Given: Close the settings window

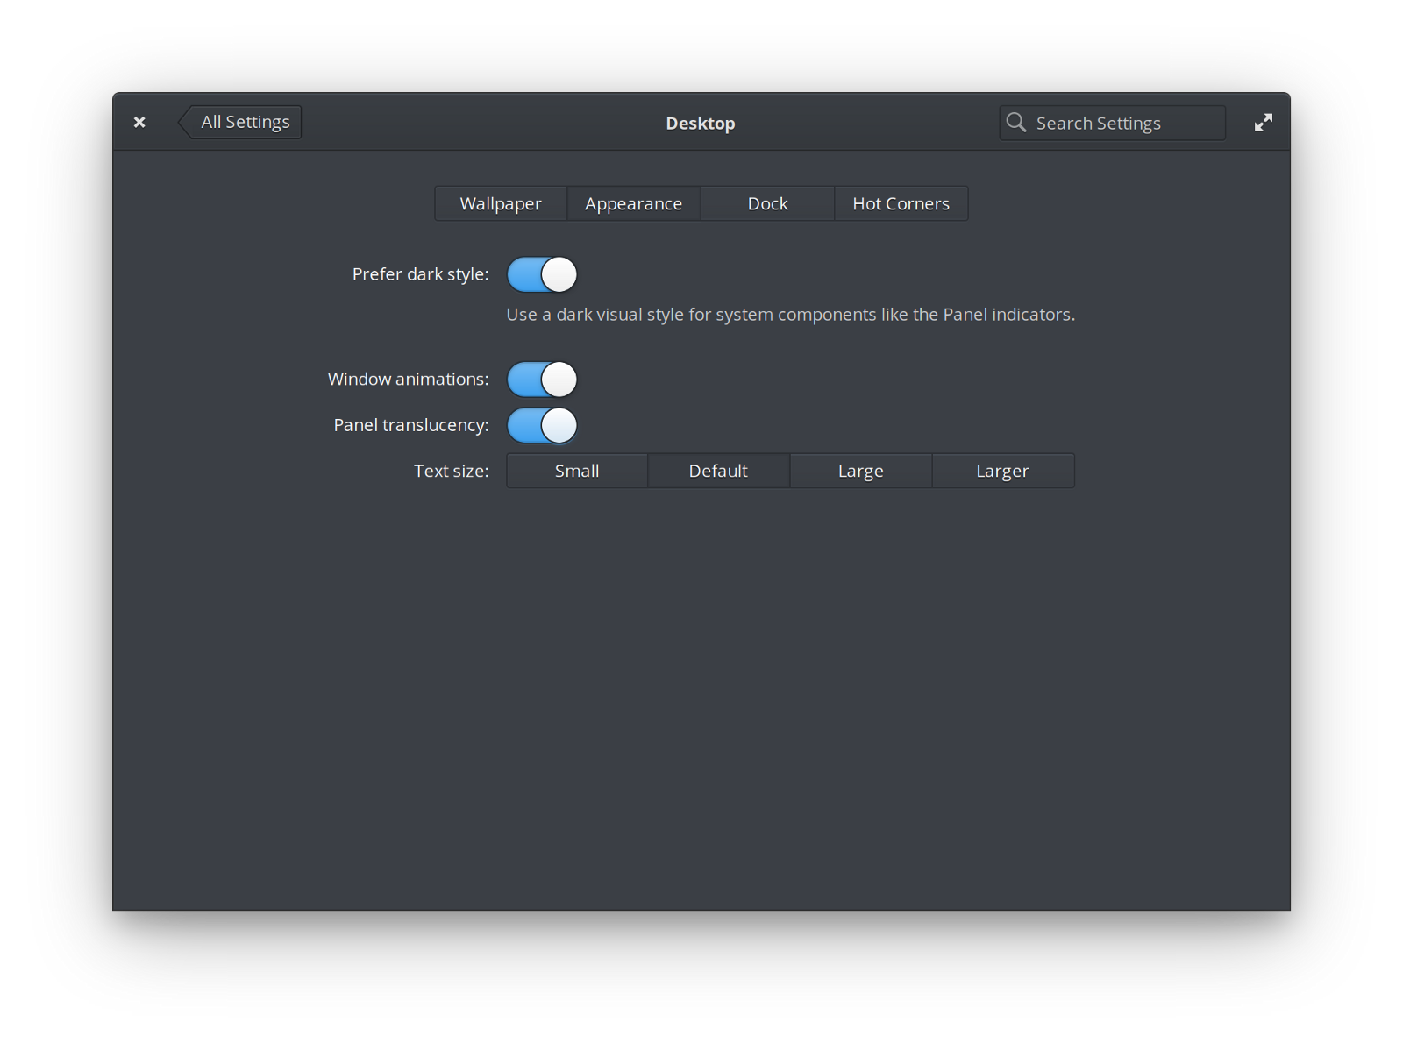Looking at the screenshot, I should pos(139,122).
